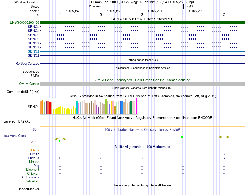Screen dimensions: 245x195
Task: Click the C base in Human alignment row
Action: [x=224, y=154]
